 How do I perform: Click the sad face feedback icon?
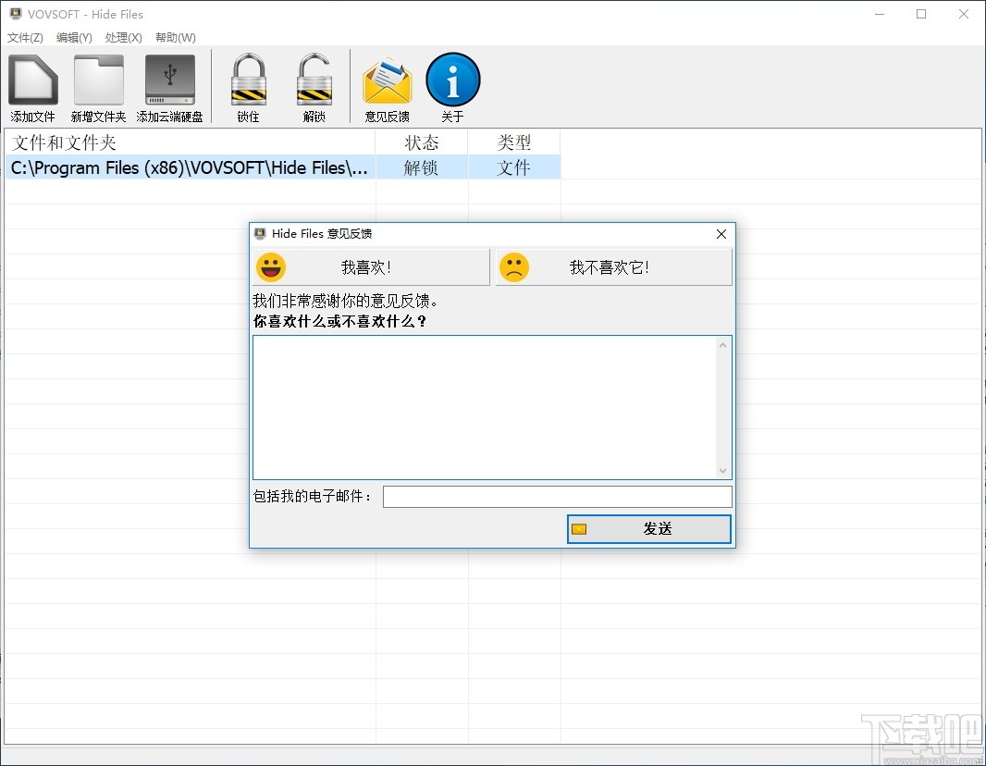[x=515, y=266]
